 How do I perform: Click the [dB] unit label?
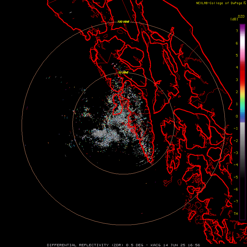(234, 19)
